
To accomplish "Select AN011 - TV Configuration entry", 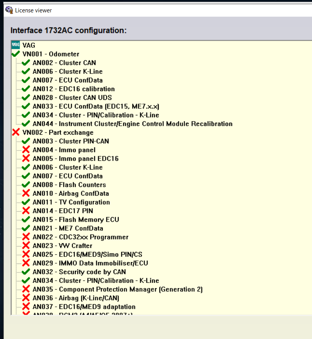I will 71,202.
